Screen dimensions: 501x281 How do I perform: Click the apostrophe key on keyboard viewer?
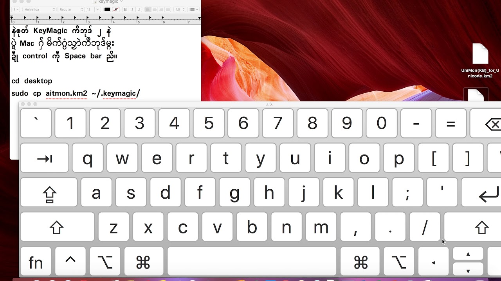442,192
